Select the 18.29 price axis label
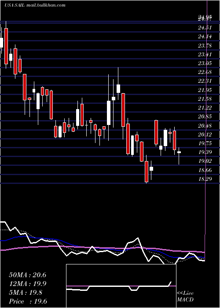 point(205,179)
